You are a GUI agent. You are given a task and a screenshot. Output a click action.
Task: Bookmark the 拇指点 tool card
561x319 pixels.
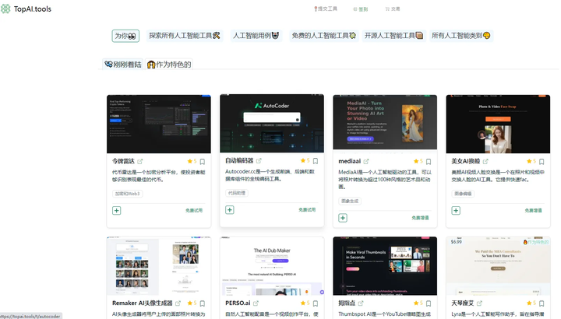(429, 303)
